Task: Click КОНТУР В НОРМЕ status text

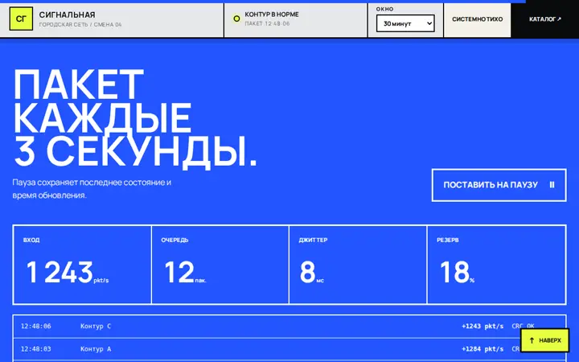Action: (x=272, y=14)
